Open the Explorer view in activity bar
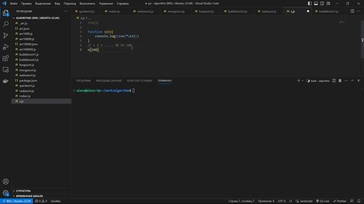Viewport: 364px width, 204px height. pyautogui.click(x=6, y=13)
